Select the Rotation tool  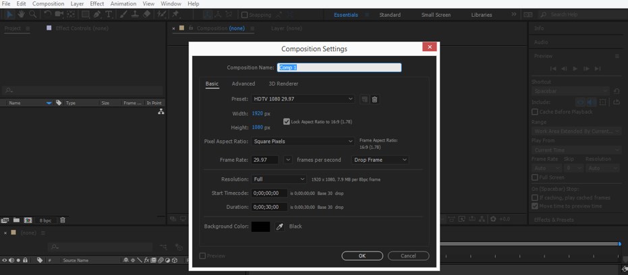click(x=47, y=14)
